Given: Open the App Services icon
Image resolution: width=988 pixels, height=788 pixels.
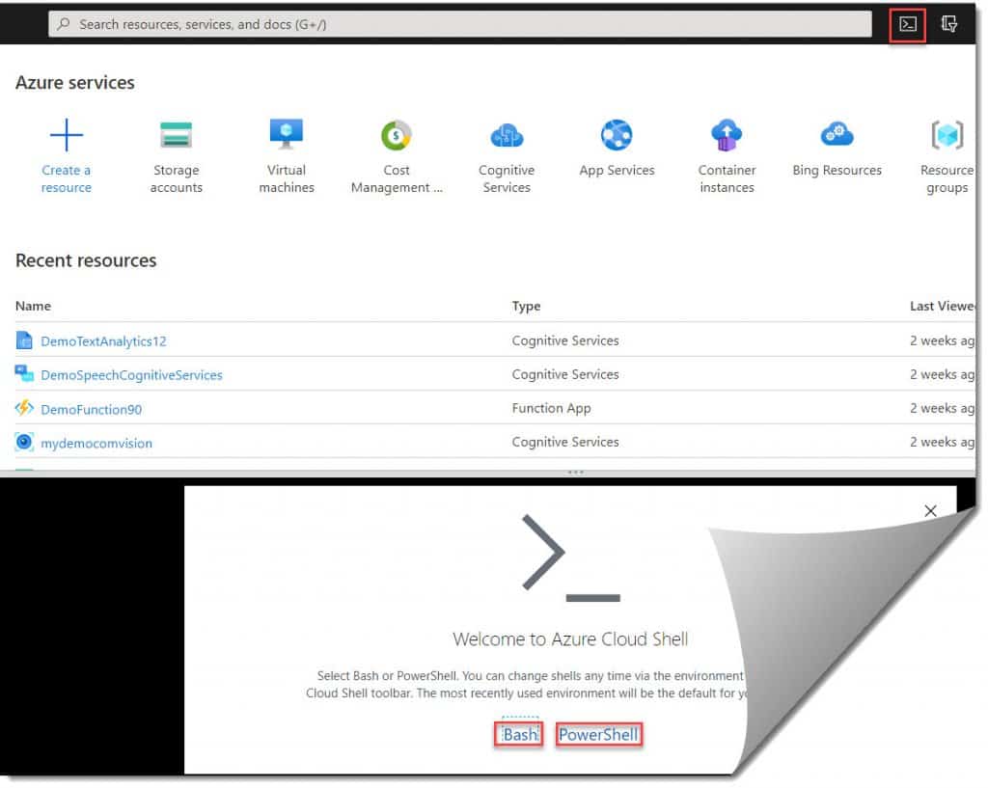Looking at the screenshot, I should pyautogui.click(x=617, y=136).
